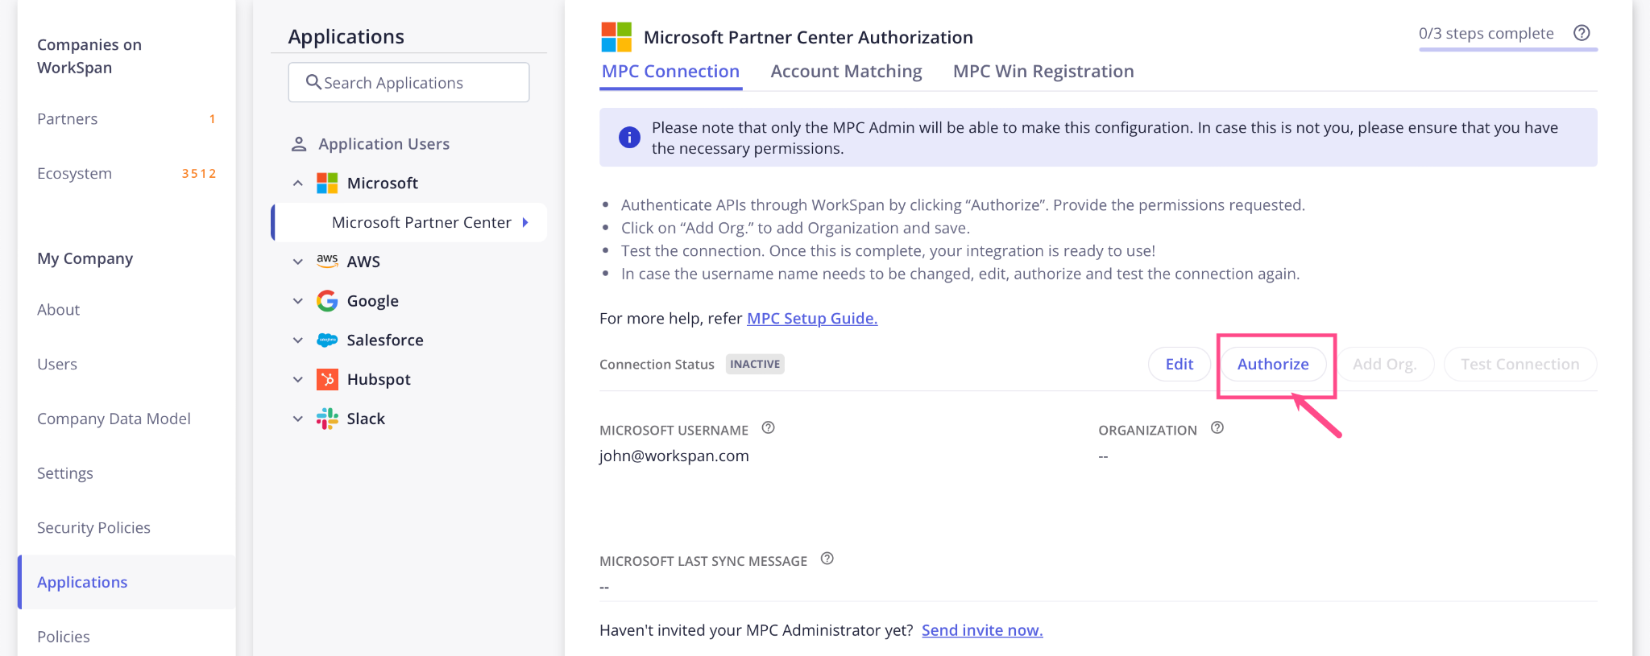This screenshot has width=1650, height=656.
Task: Open Security Policies in the sidebar
Action: tap(93, 528)
